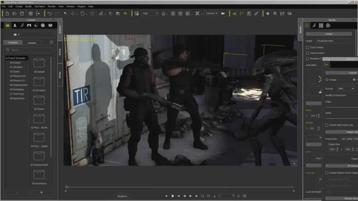This screenshot has height=201, width=358.
Task: Toggle the green eye visibility icon
Action: tap(125, 13)
